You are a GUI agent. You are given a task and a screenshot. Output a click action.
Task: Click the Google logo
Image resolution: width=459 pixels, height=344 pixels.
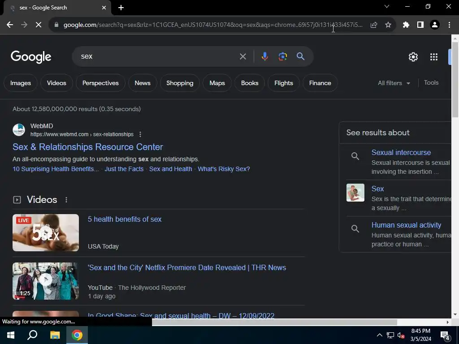[31, 57]
